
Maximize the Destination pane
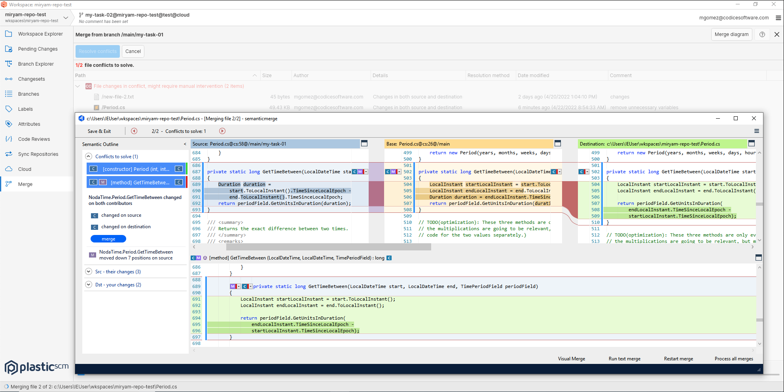(751, 144)
